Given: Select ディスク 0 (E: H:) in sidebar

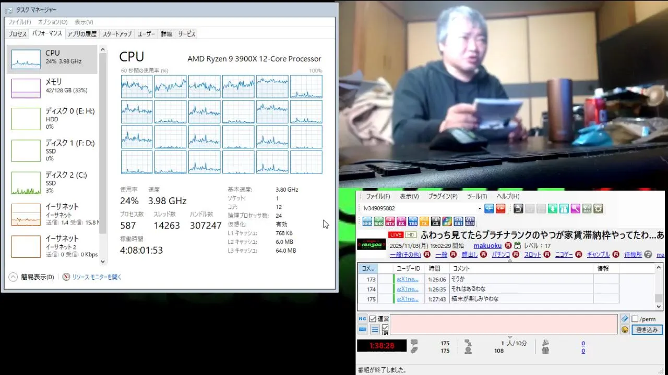Looking at the screenshot, I should (x=52, y=119).
